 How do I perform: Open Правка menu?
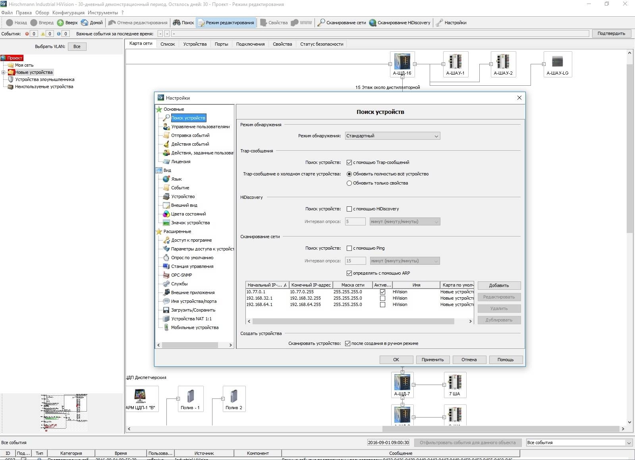23,13
